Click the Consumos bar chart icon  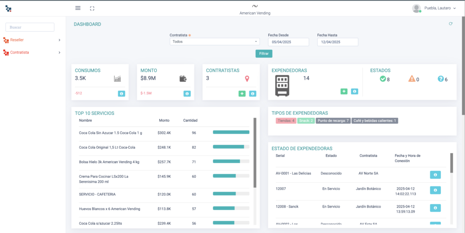(118, 78)
